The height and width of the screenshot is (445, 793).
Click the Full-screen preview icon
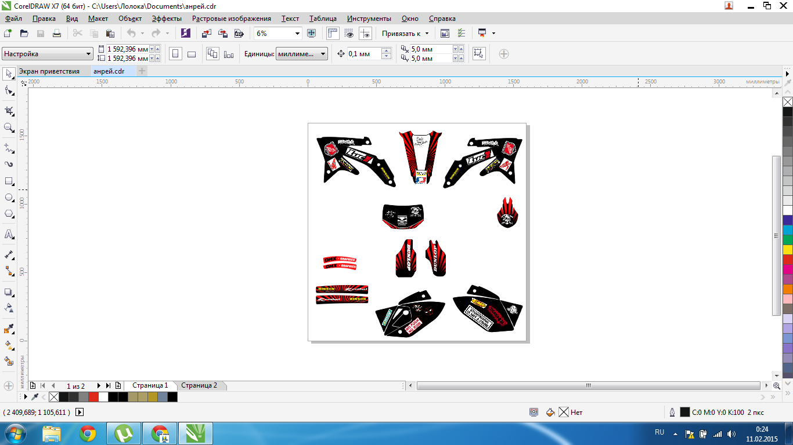pos(312,33)
